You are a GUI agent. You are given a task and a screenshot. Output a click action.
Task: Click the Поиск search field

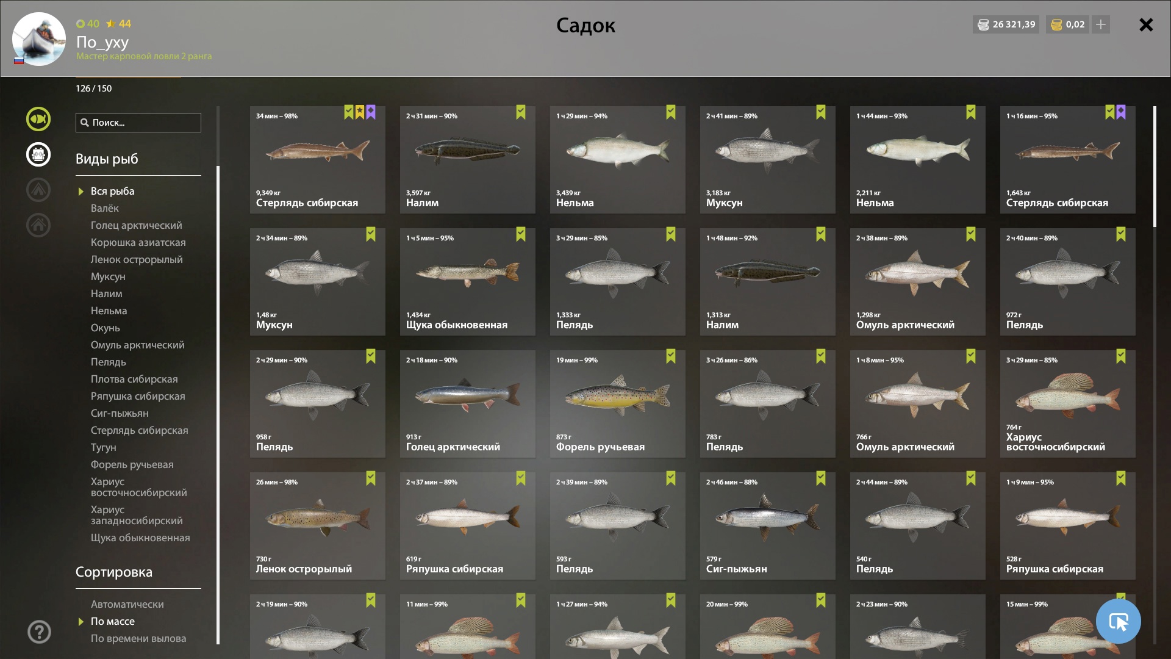tap(138, 123)
